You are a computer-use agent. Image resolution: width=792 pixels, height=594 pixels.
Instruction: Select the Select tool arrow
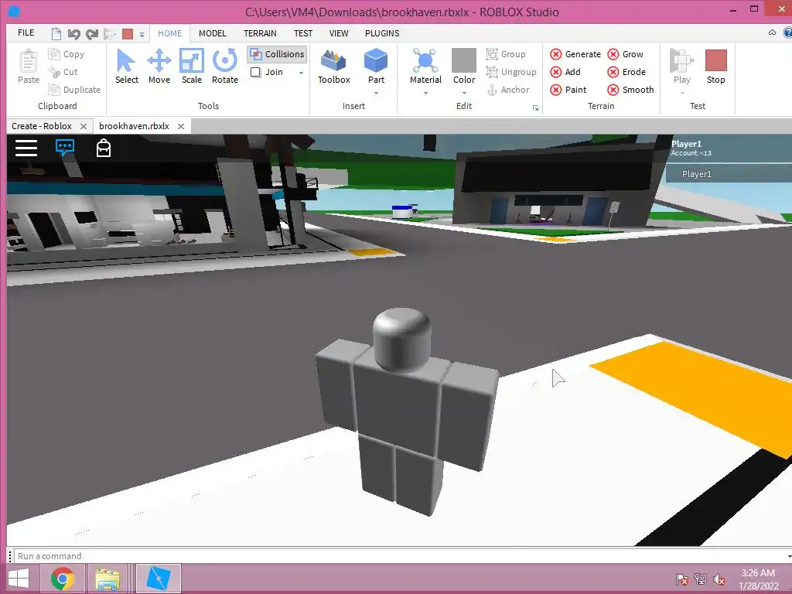click(x=126, y=66)
